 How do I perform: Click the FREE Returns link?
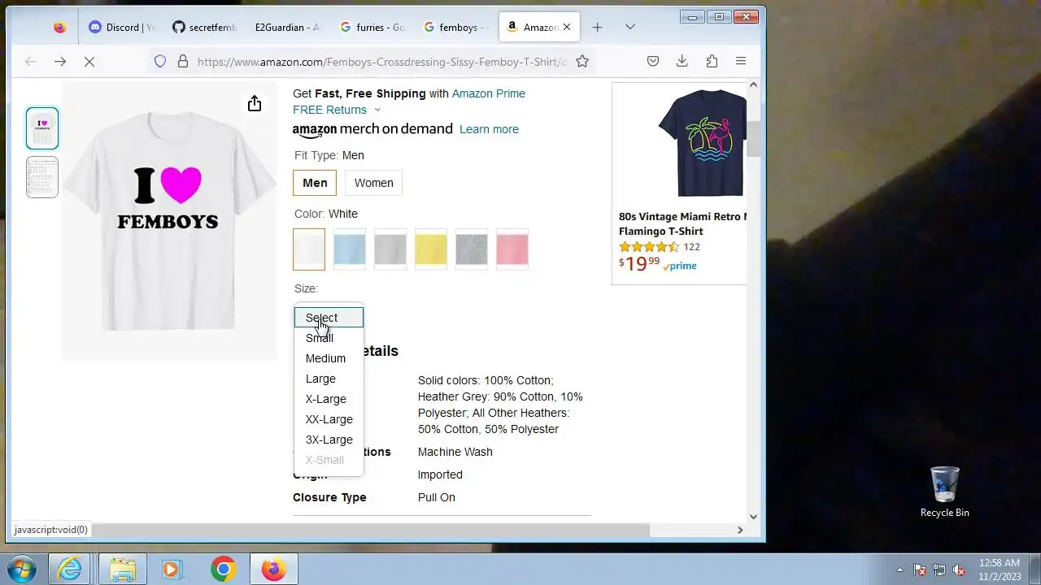click(x=329, y=110)
